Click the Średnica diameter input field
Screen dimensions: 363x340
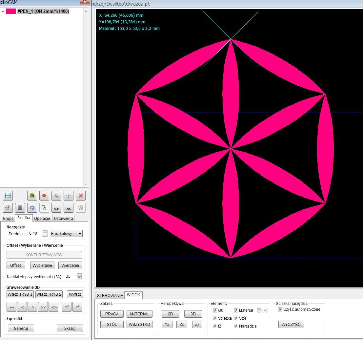(35, 234)
